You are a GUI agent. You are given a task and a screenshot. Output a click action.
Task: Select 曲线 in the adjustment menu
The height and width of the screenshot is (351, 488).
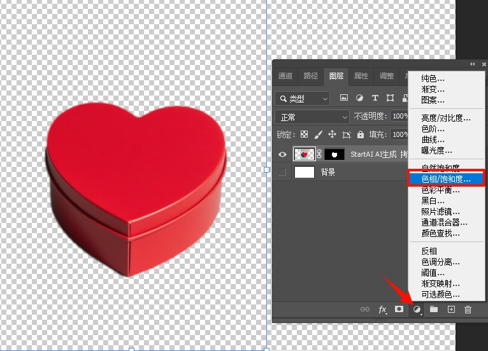[x=433, y=140]
